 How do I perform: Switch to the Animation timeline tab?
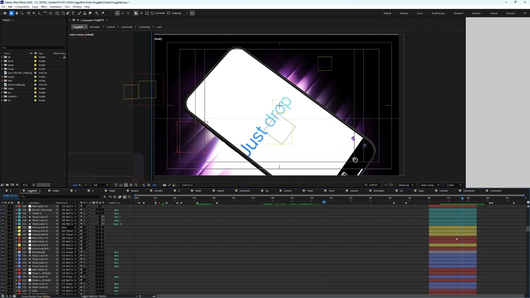click(x=379, y=191)
